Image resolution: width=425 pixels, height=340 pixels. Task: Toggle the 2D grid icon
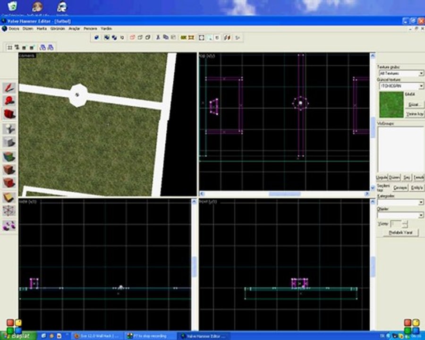tap(10, 47)
